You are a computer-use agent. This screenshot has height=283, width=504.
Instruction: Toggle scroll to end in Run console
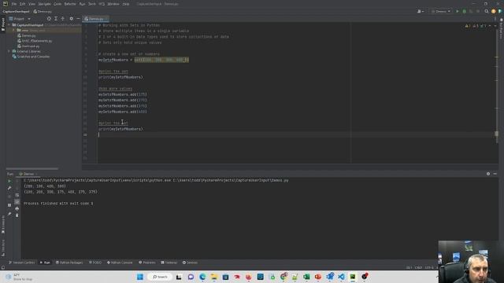click(x=17, y=201)
